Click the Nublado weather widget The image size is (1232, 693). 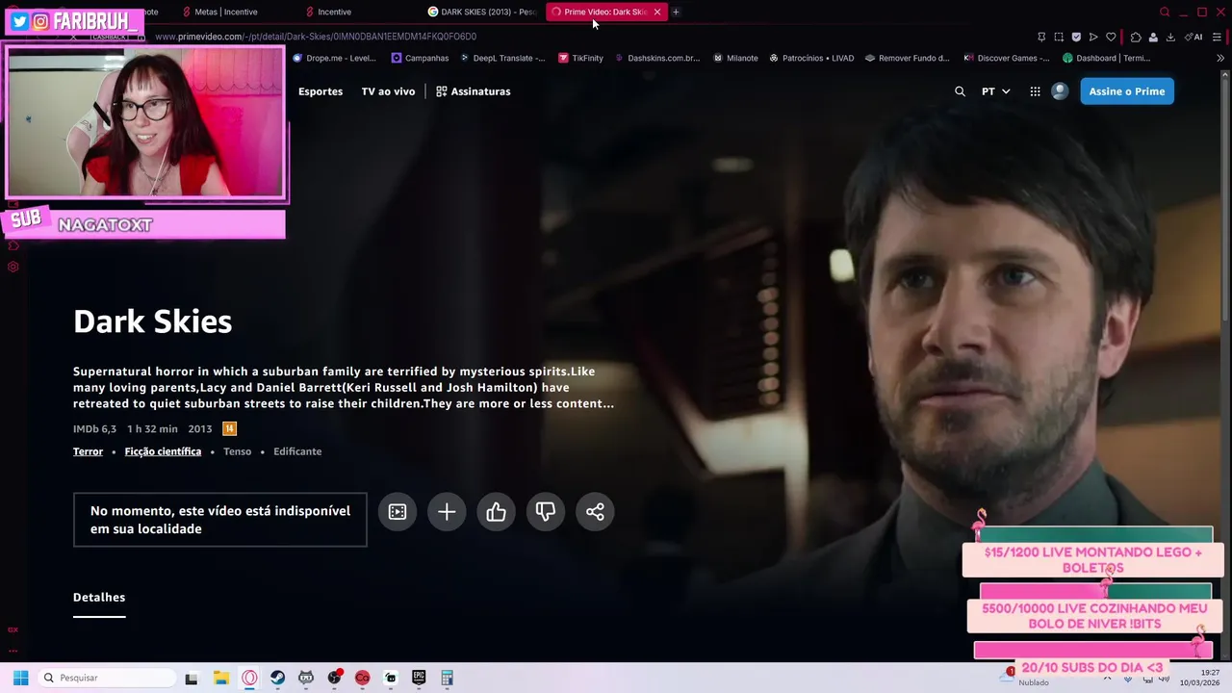pyautogui.click(x=1025, y=678)
